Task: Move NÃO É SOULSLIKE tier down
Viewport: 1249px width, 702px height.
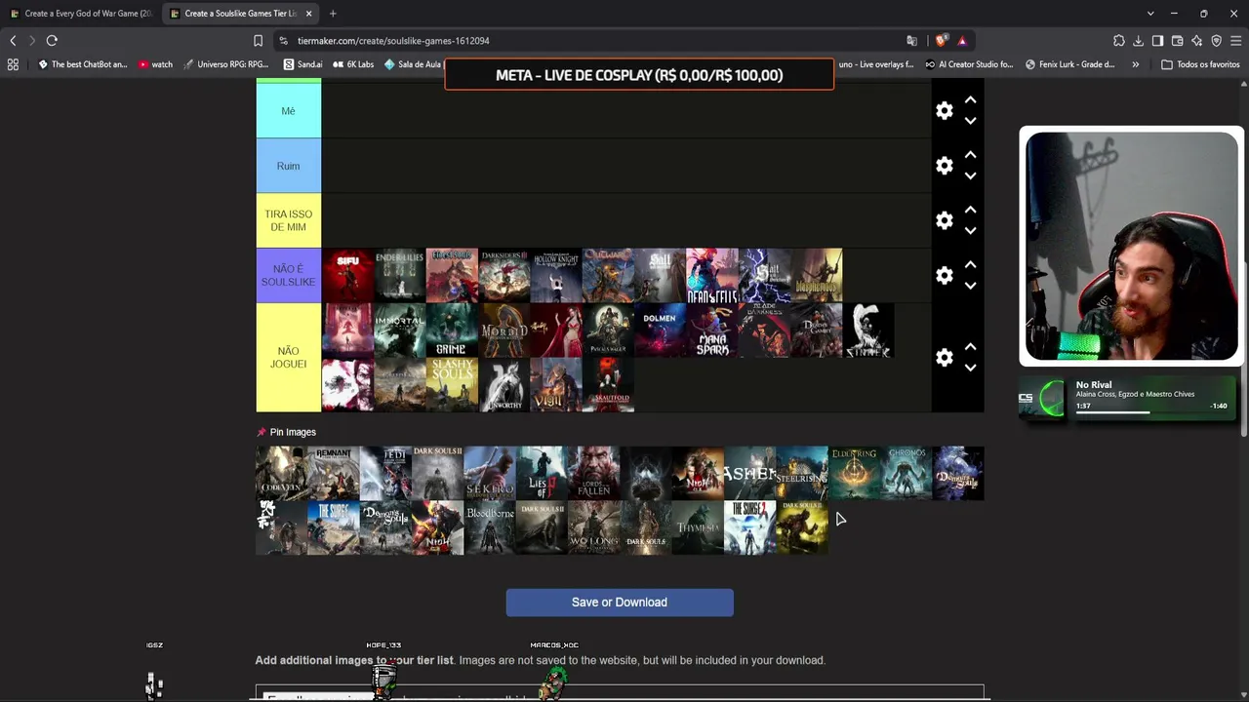Action: coord(970,286)
